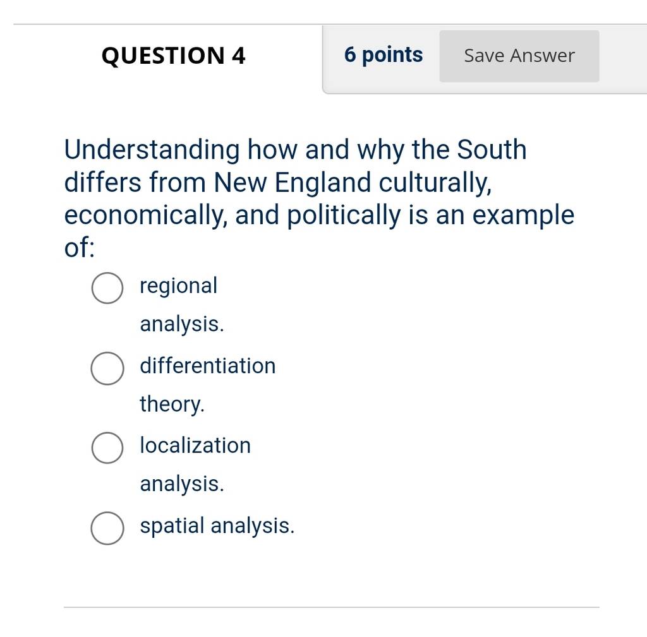Pick the localization analysis radio button
This screenshot has height=637, width=647.
[107, 448]
